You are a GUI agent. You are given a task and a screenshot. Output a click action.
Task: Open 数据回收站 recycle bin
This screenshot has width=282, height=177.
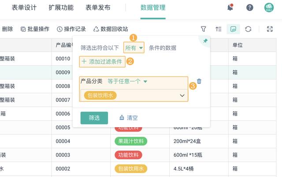pos(111,29)
